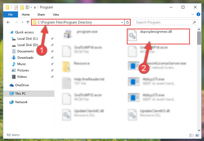Unpin Pictures from Quick access
204x141 pixels.
(x=52, y=70)
